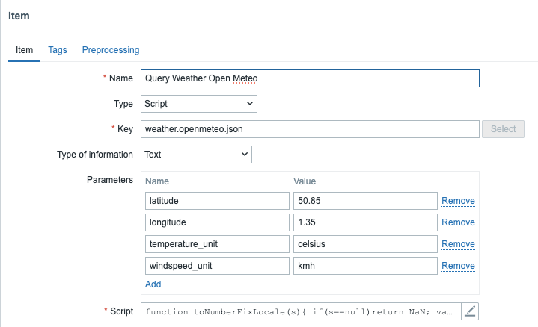Screen dimensions: 538x327
Task: Edit the kmh value field
Action: [x=364, y=266]
